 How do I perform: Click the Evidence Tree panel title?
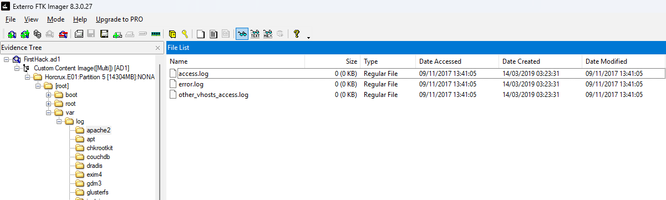[21, 48]
